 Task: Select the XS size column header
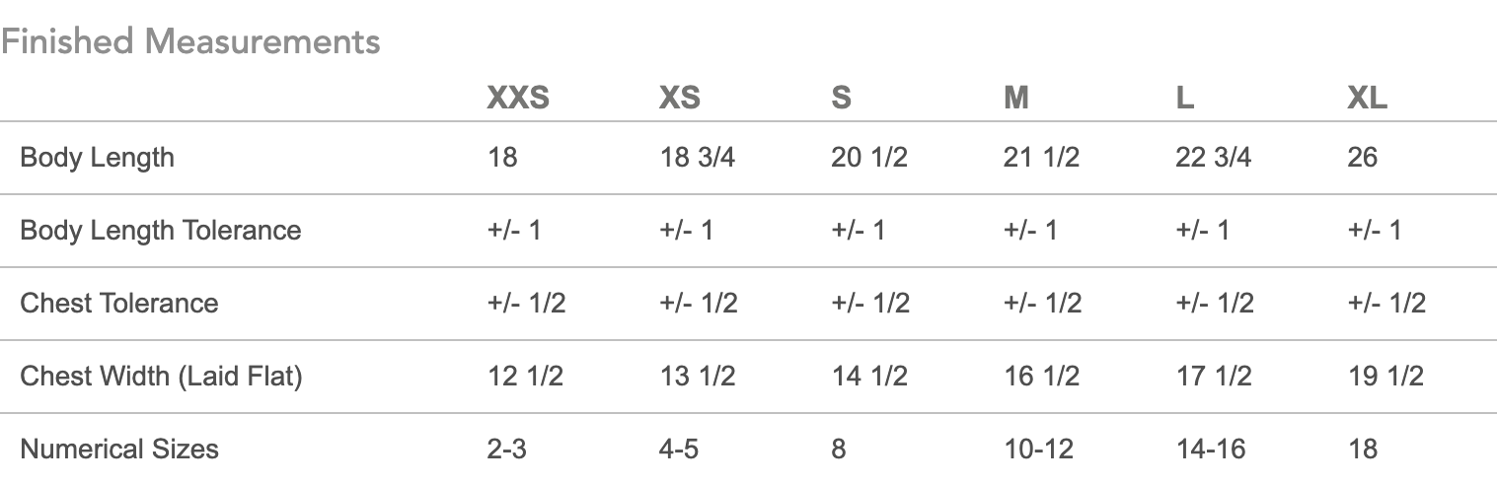(680, 99)
